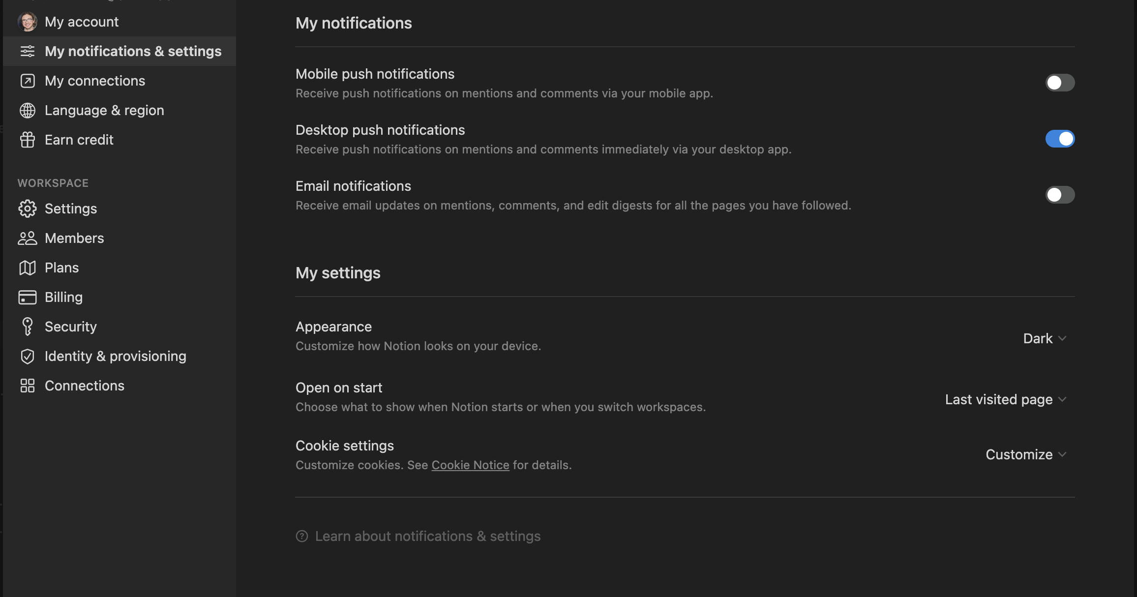Open the Settings workspace menu item

(70, 208)
